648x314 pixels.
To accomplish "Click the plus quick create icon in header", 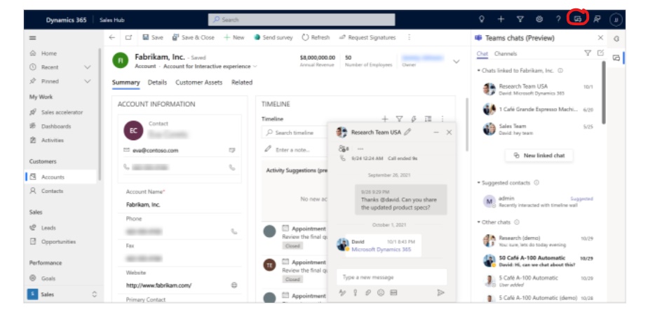I will pos(501,19).
